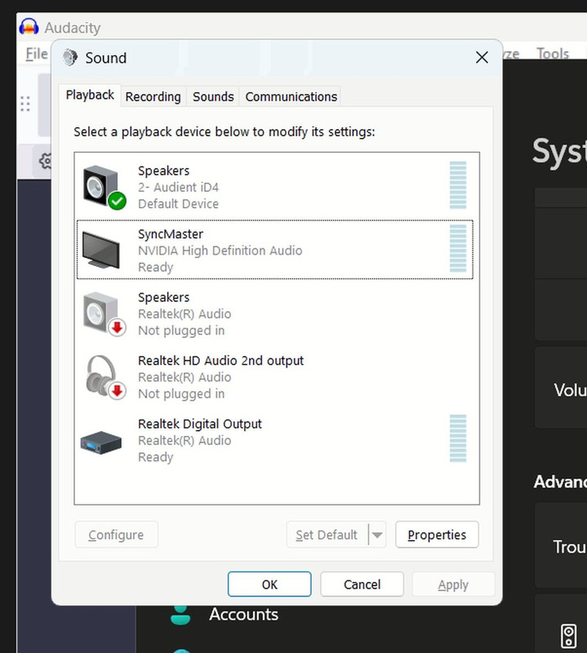Click the Realtek Digital Output level meter
587x653 pixels.
[458, 438]
